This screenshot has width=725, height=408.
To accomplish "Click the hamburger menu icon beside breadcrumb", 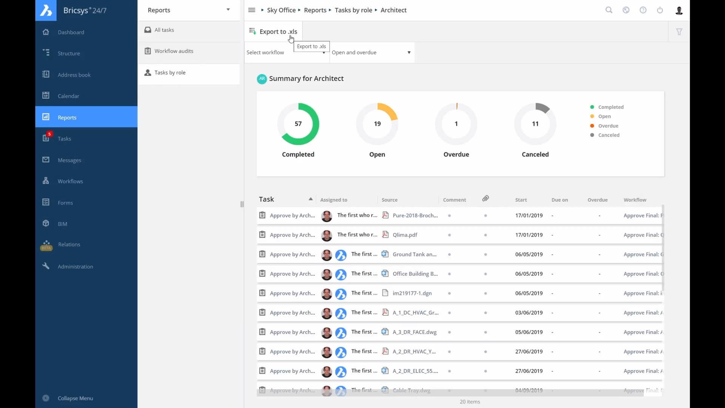I will [252, 10].
